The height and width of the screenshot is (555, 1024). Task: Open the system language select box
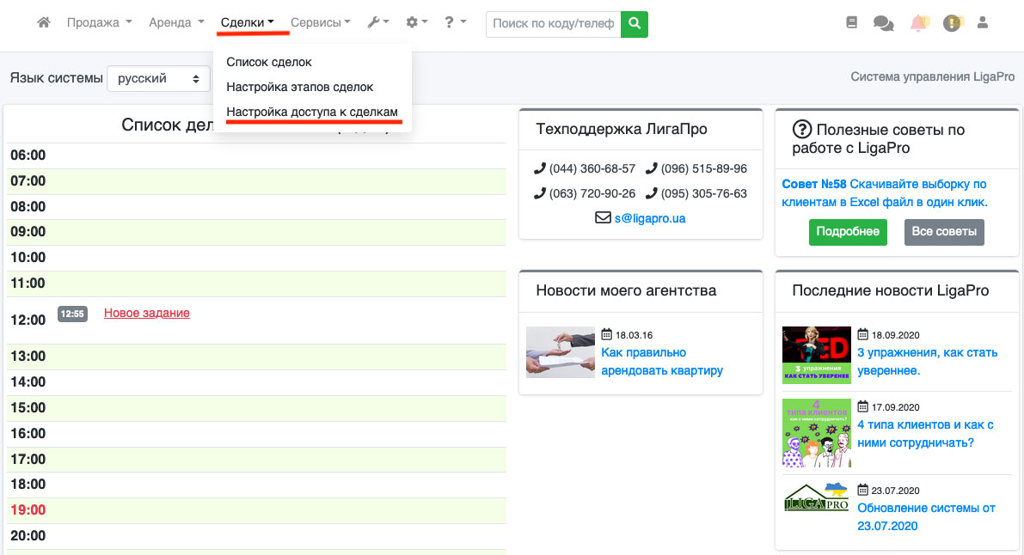pos(159,79)
